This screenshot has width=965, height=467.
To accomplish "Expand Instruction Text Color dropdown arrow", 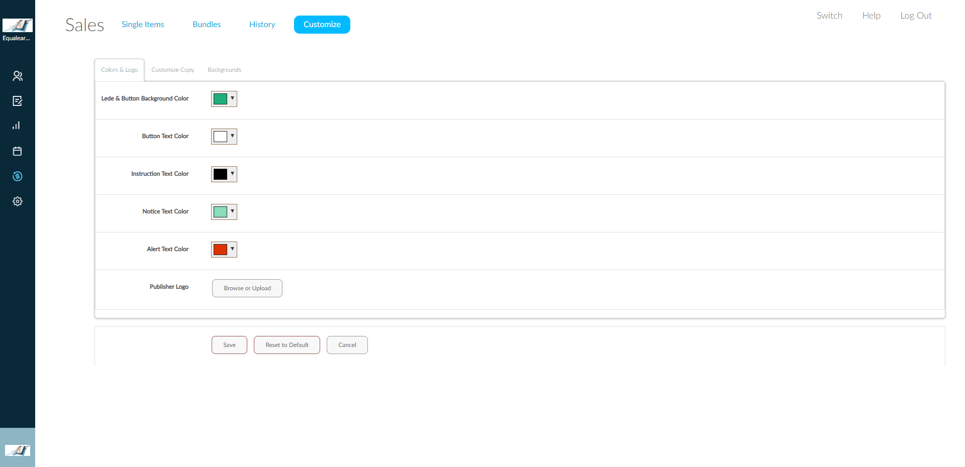I will [x=232, y=174].
